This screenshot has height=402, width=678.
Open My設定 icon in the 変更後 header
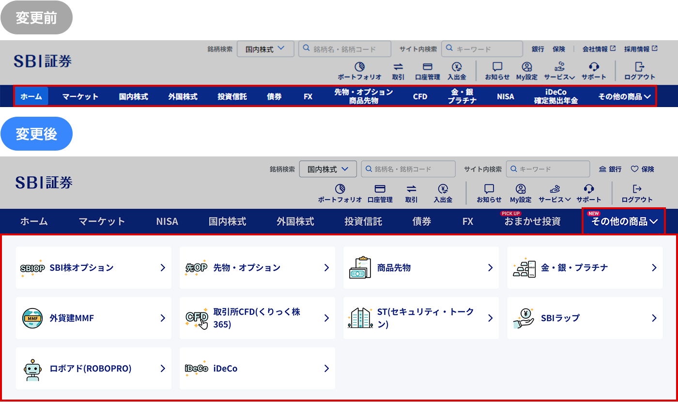point(521,189)
